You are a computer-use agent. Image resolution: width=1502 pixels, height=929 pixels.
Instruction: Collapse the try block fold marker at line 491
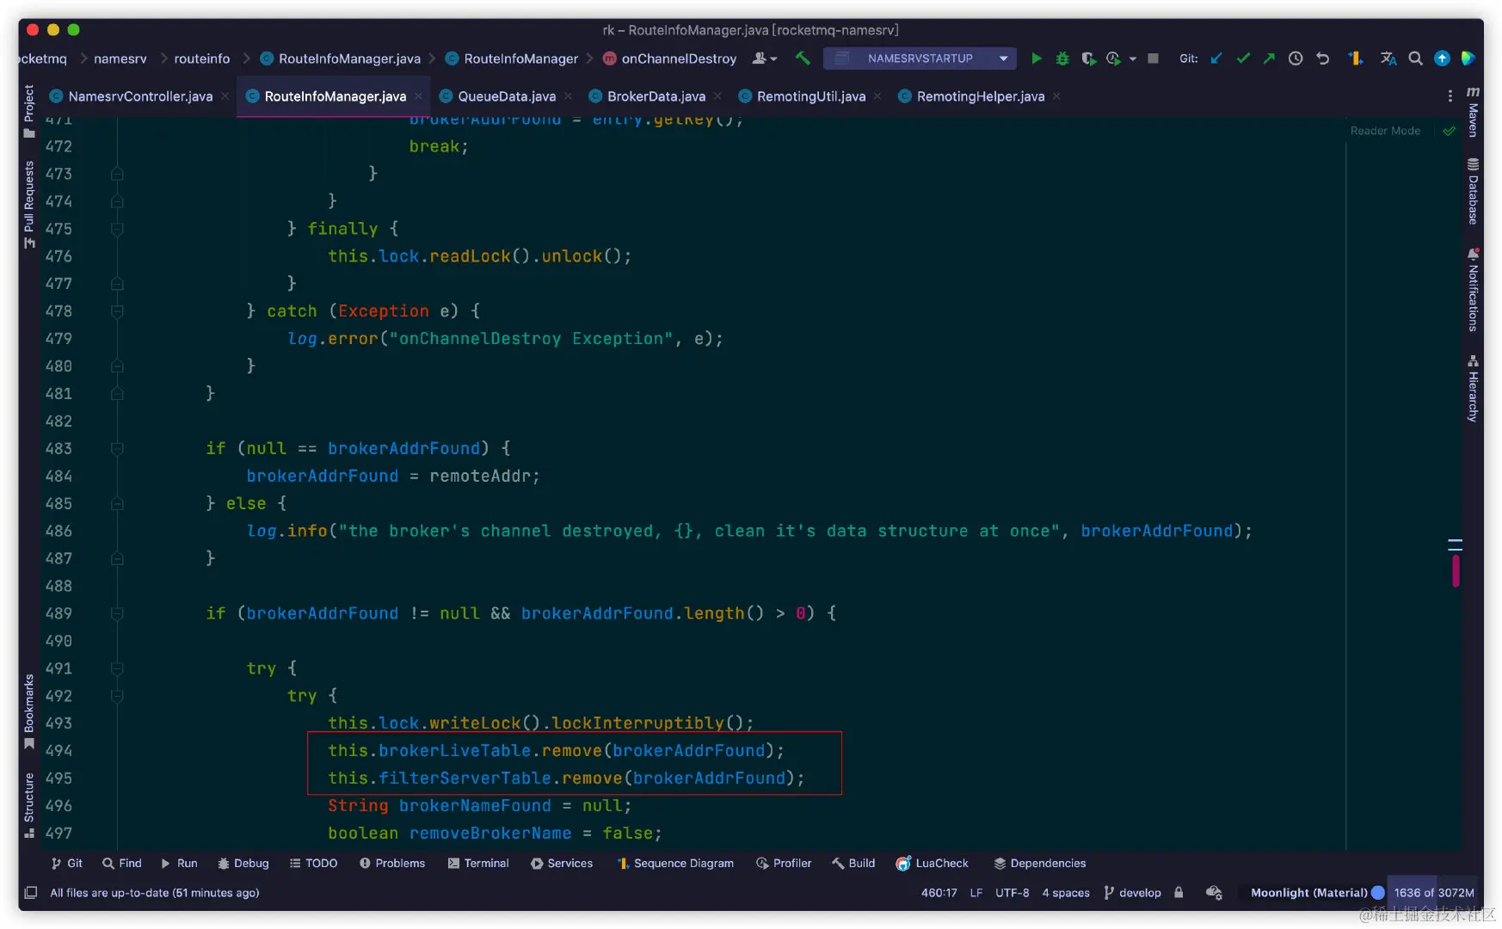point(117,669)
